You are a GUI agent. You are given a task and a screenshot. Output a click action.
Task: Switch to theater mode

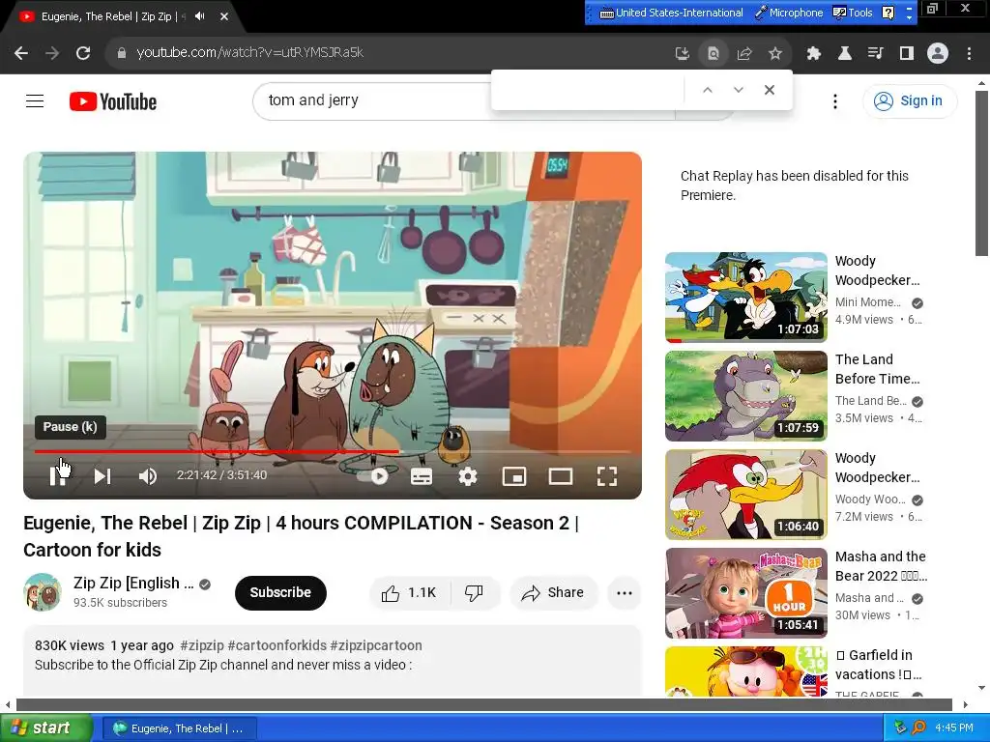(561, 476)
